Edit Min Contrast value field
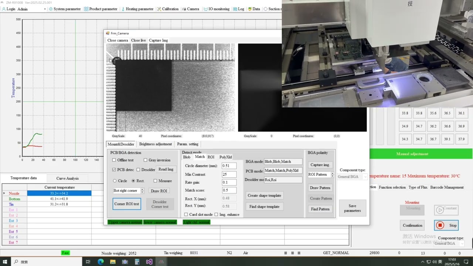 coord(229,174)
